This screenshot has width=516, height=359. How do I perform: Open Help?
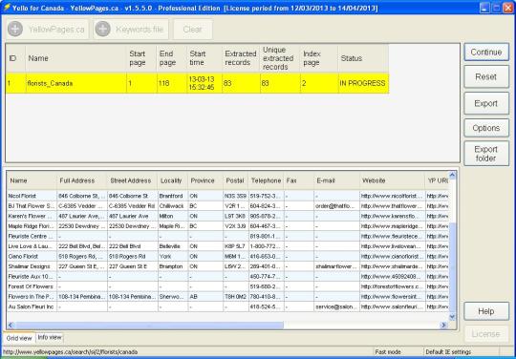[486, 311]
